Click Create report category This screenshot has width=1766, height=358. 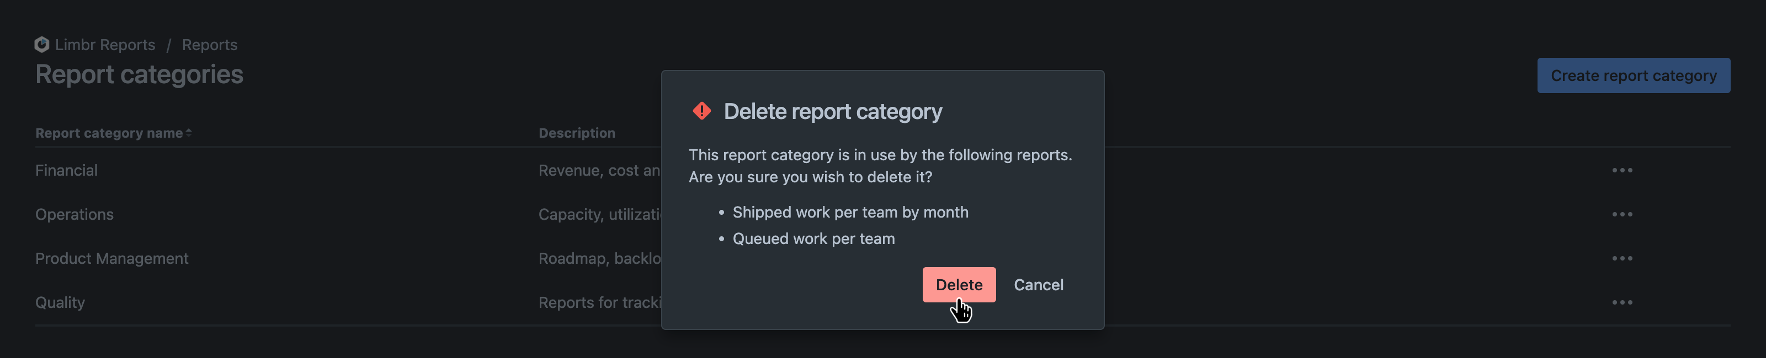[x=1634, y=75]
